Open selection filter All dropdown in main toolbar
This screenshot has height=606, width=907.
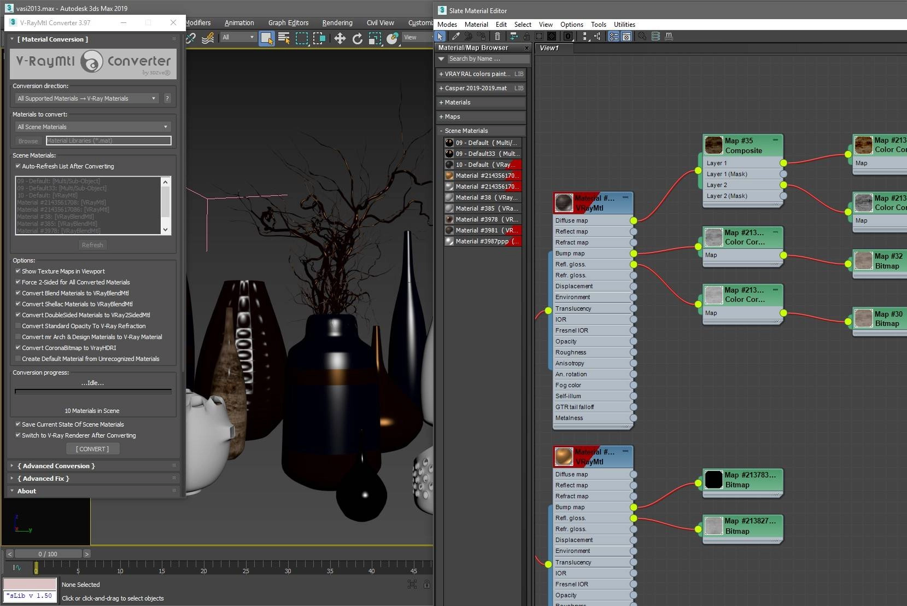[238, 37]
